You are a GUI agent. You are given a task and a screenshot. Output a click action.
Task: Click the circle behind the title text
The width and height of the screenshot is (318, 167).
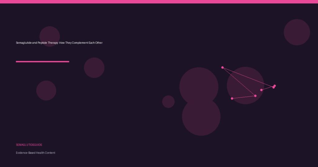point(49,35)
